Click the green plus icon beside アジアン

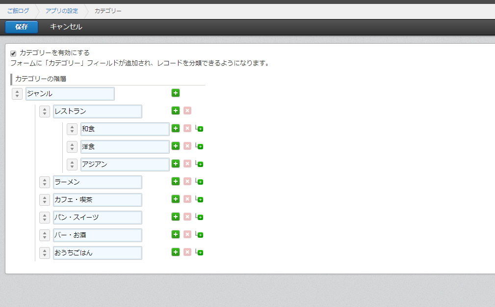click(x=176, y=164)
